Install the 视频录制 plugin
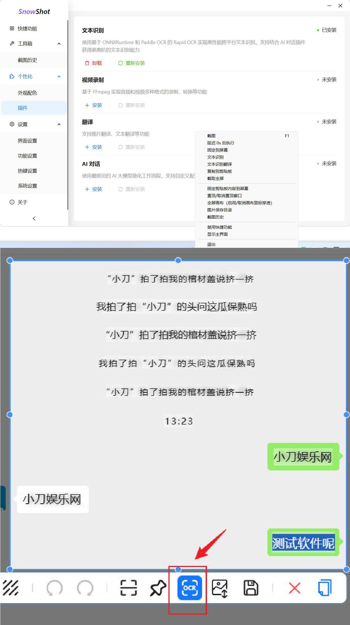Viewport: 350px width, 625px height. pos(94,105)
